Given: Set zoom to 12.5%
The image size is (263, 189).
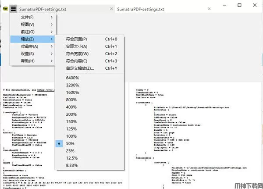Looking at the screenshot, I should pyautogui.click(x=90, y=158).
